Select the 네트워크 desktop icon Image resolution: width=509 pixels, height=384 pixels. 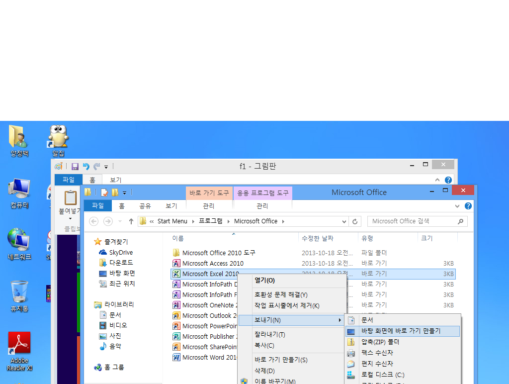[19, 244]
